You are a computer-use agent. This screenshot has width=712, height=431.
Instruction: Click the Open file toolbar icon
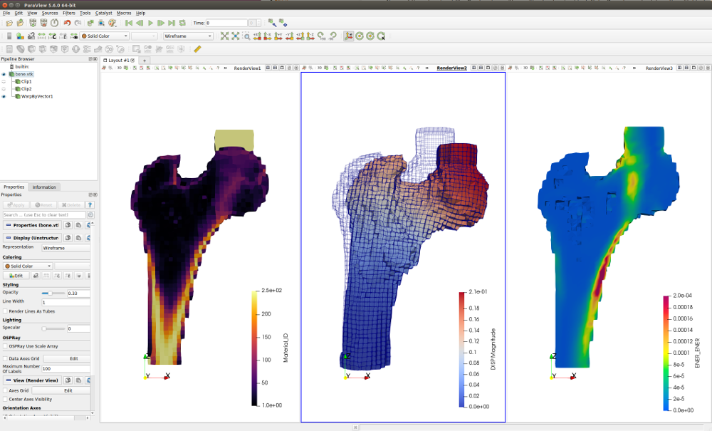(9, 24)
